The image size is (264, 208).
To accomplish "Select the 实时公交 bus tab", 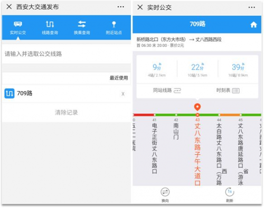I will [x=18, y=28].
